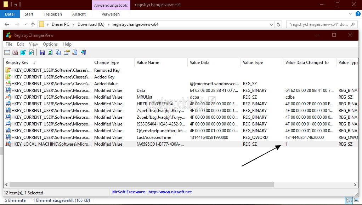
Task: Click Dieser PC in the address breadcrumb
Action: 61,24
